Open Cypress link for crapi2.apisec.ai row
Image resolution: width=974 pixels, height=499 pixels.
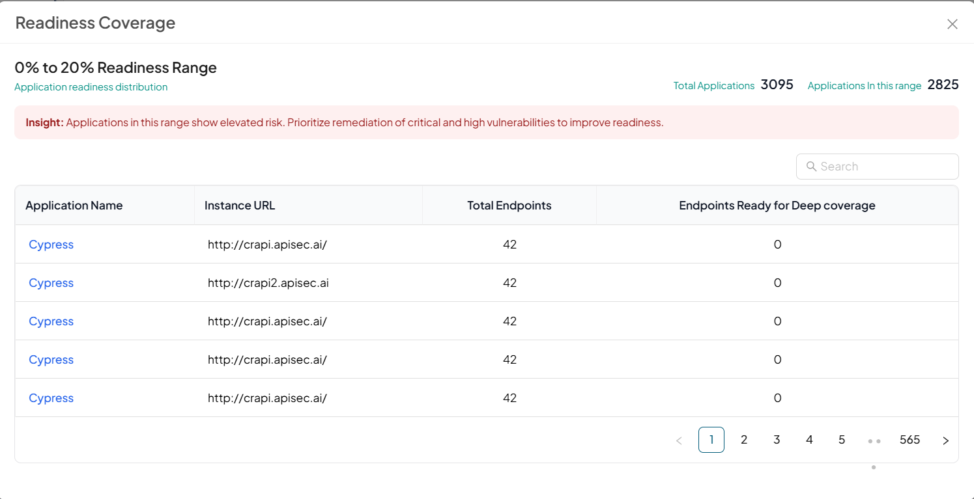click(51, 283)
